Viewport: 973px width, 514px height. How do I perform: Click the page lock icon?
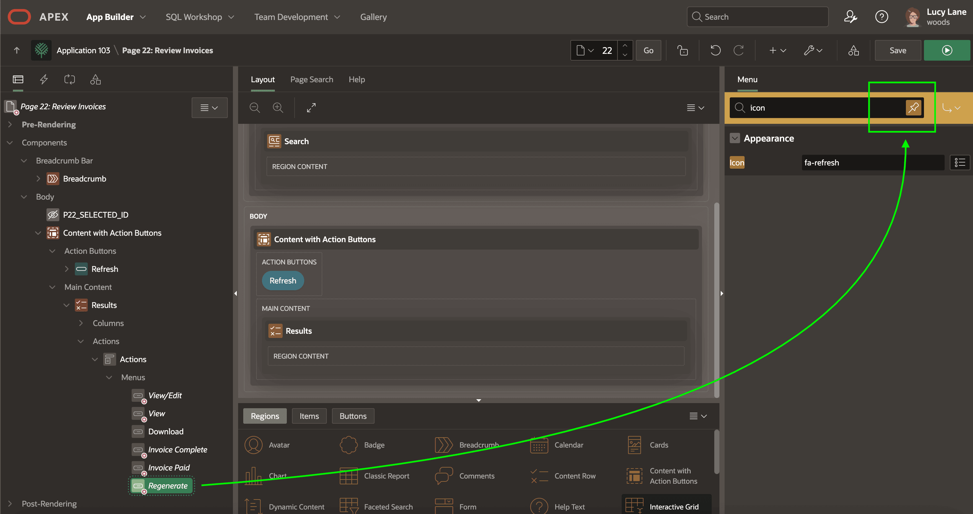point(683,50)
